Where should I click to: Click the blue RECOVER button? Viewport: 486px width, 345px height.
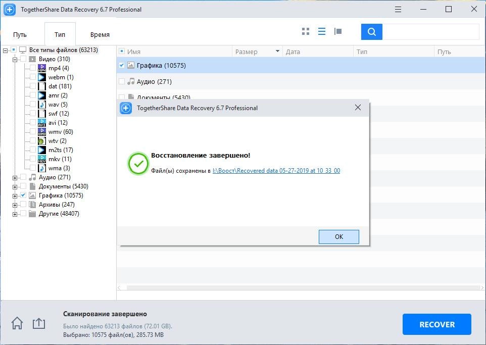tap(436, 324)
